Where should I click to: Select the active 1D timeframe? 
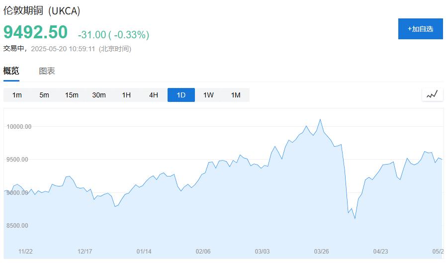pyautogui.click(x=181, y=95)
